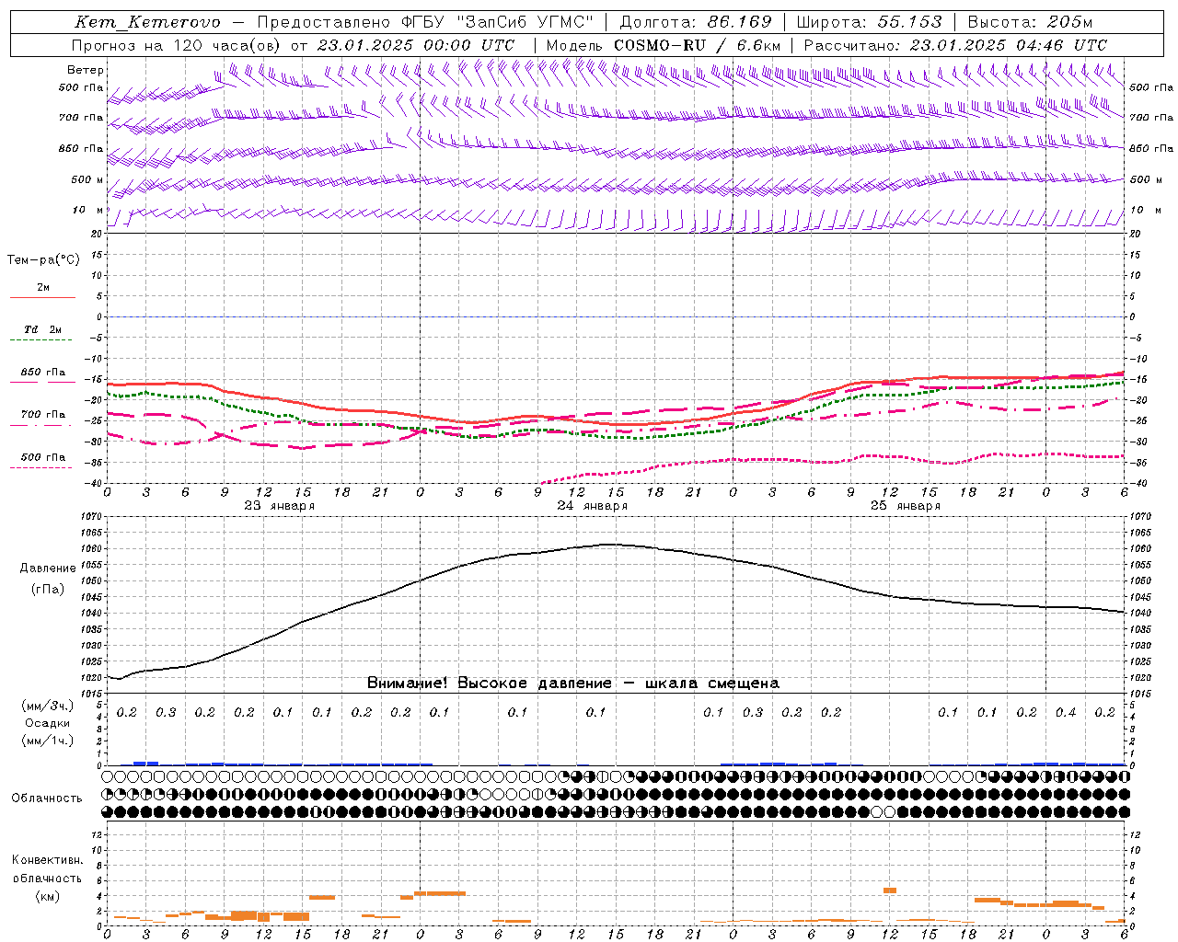Screen dimensions: 1178x942
Task: Click the forecast line Прогноз на 120 часа(ов)
Action: pos(177,45)
